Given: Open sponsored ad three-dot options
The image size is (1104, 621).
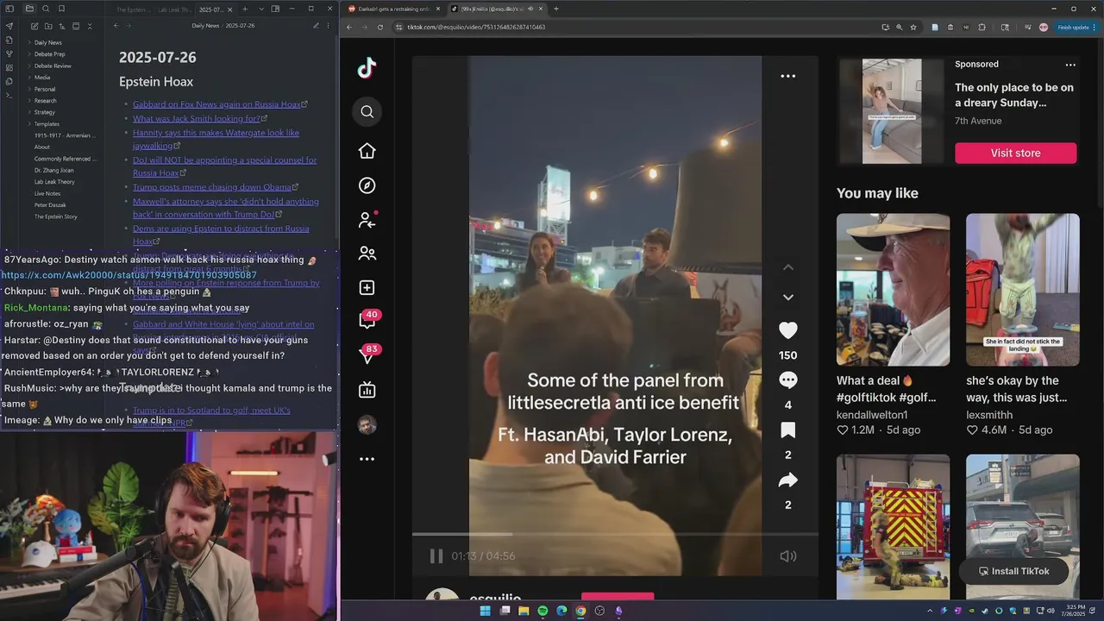Looking at the screenshot, I should pyautogui.click(x=1070, y=65).
